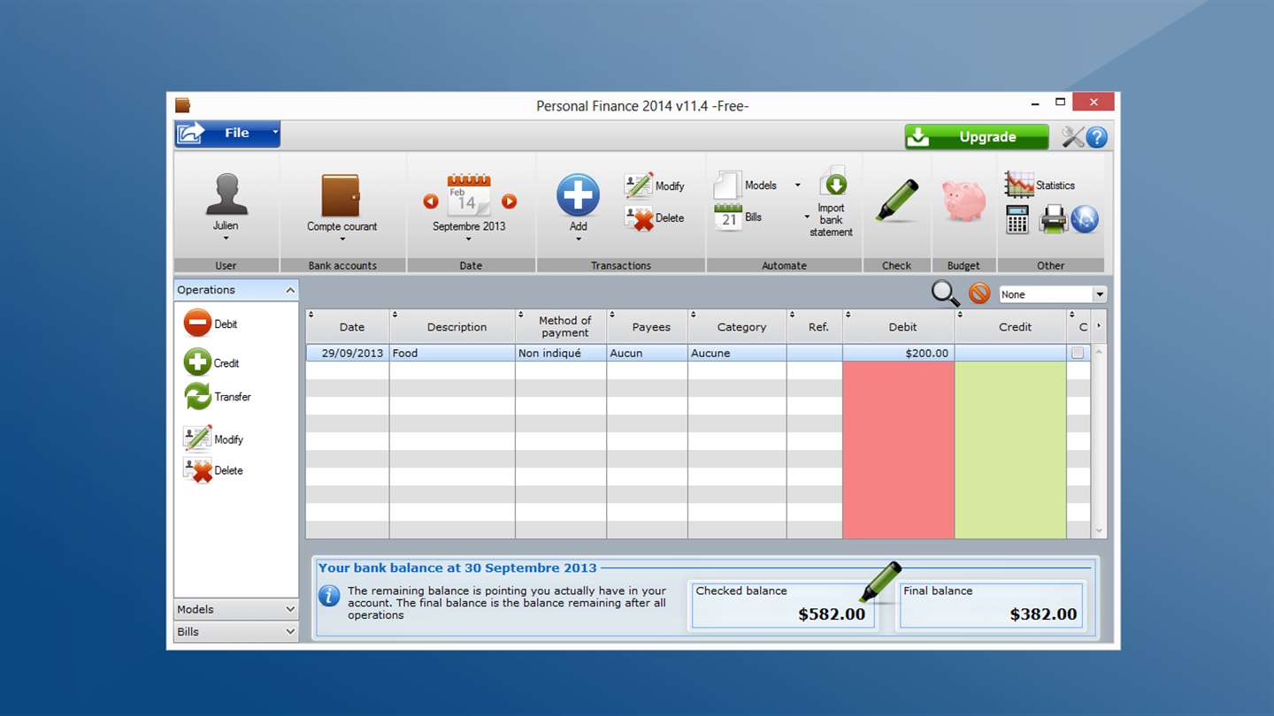The width and height of the screenshot is (1274, 716).
Task: Open help with question mark icon
Action: pyautogui.click(x=1096, y=137)
